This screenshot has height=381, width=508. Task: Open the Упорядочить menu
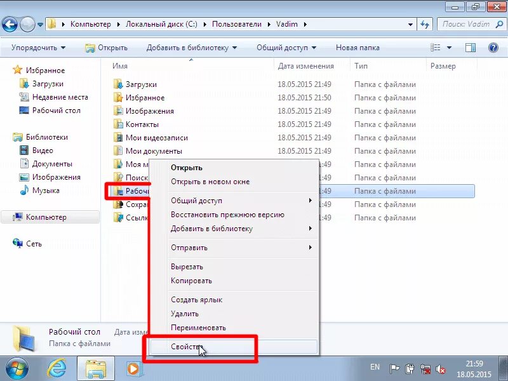(x=38, y=48)
